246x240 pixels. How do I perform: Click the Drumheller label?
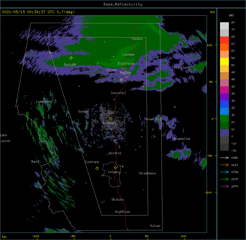pos(182,139)
